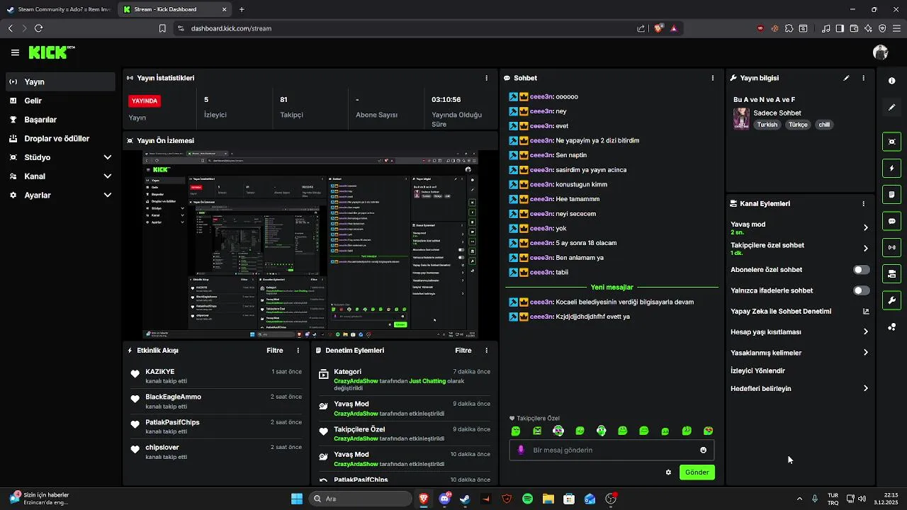Open the user profile avatar menu
This screenshot has height=510, width=907.
pyautogui.click(x=881, y=52)
